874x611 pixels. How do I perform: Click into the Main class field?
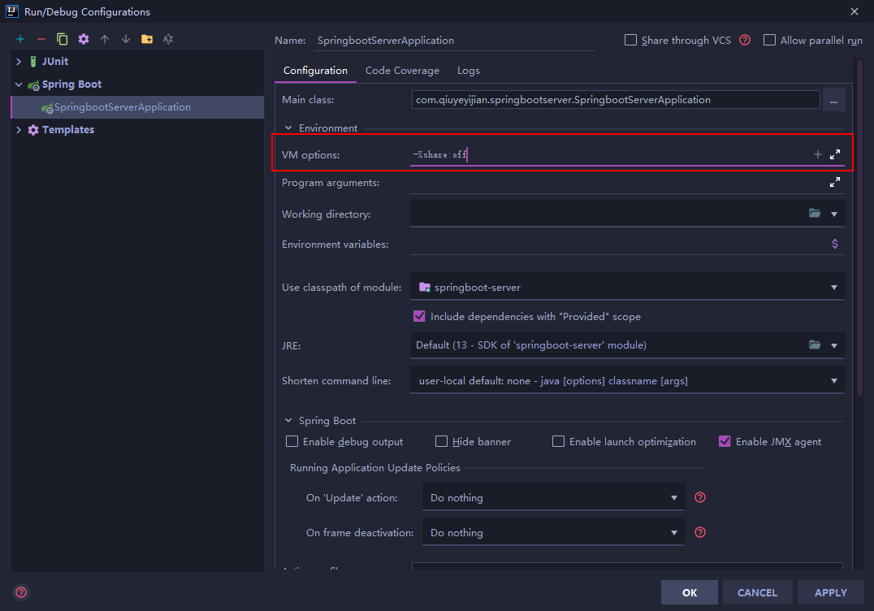pyautogui.click(x=616, y=100)
